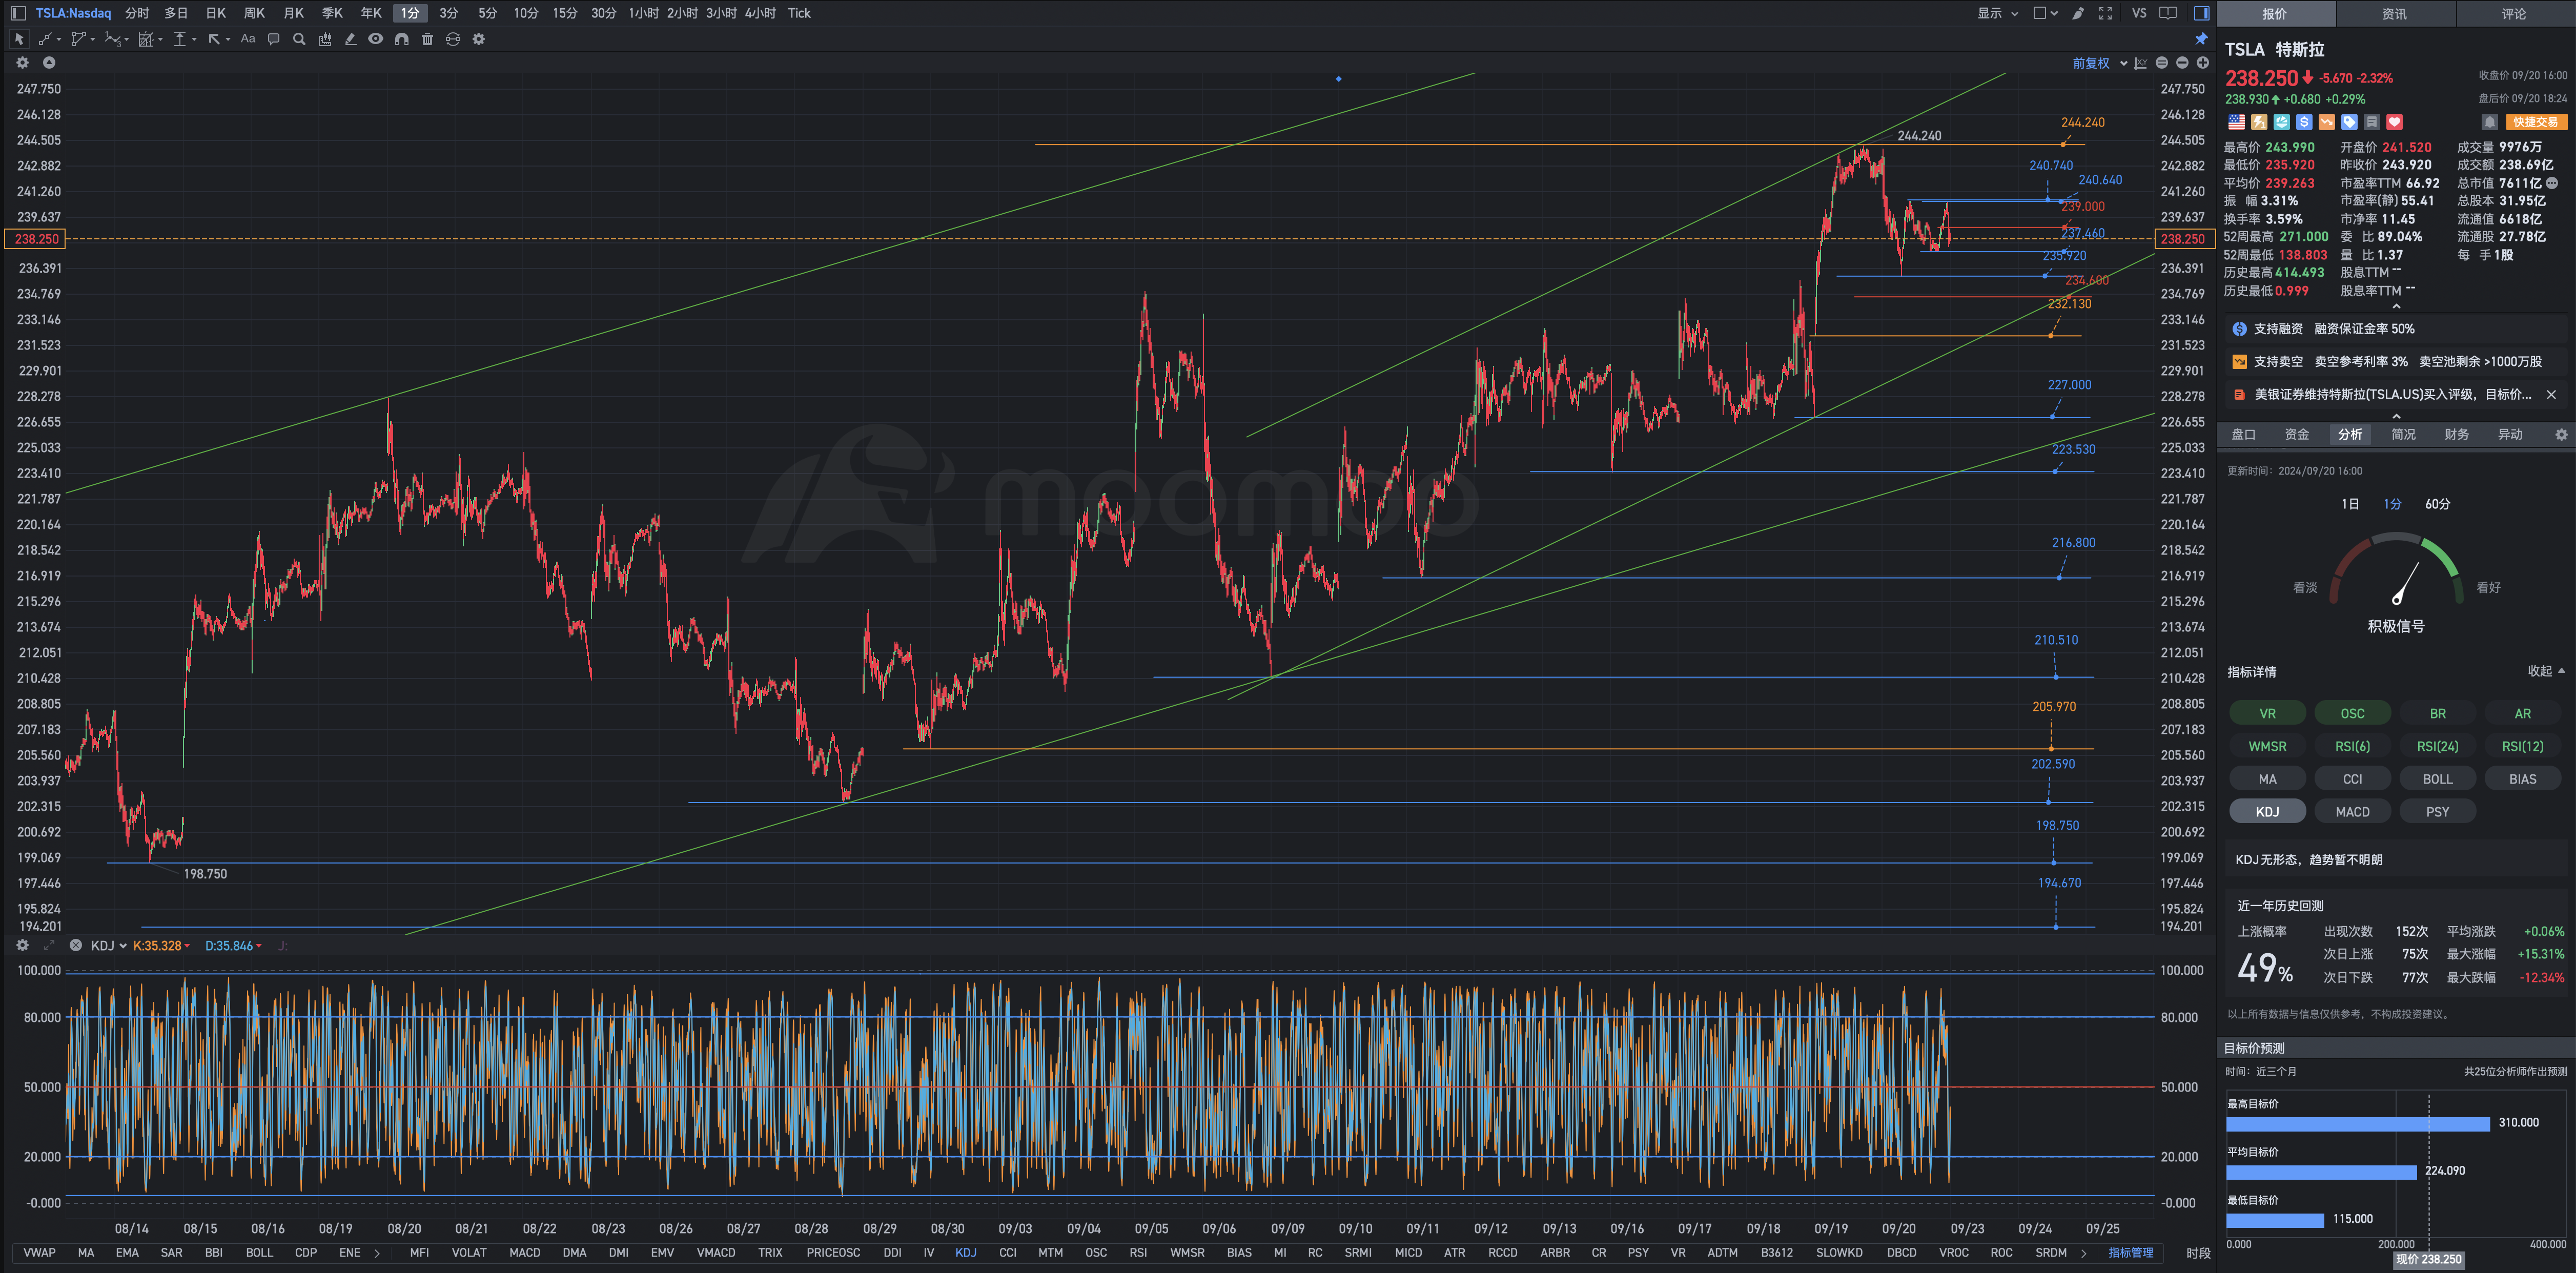Click the US flag market icon
2576x1273 pixels.
(x=2236, y=122)
